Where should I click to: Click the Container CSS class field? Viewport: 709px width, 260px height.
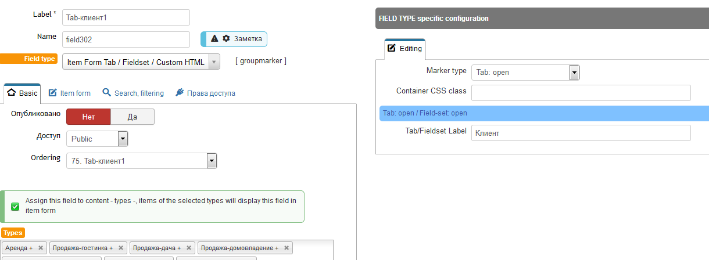coord(581,93)
